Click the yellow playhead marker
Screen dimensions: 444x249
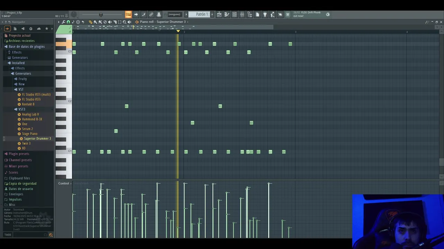[178, 31]
